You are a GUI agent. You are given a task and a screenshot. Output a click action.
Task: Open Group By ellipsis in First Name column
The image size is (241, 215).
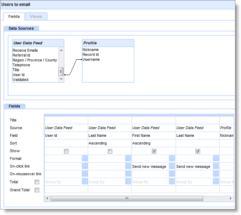(x=172, y=181)
